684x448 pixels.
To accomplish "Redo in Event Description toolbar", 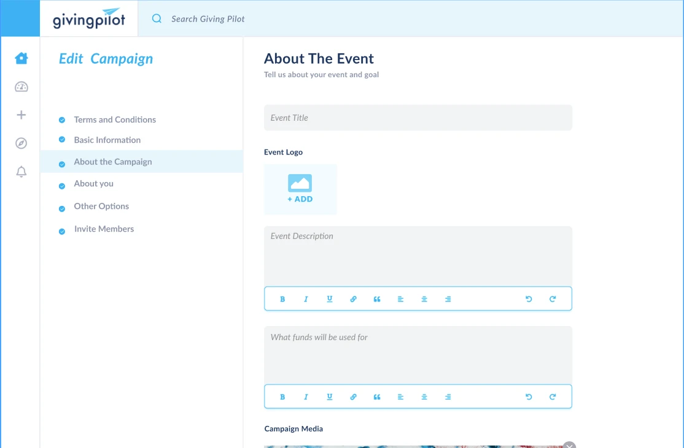I will point(553,299).
